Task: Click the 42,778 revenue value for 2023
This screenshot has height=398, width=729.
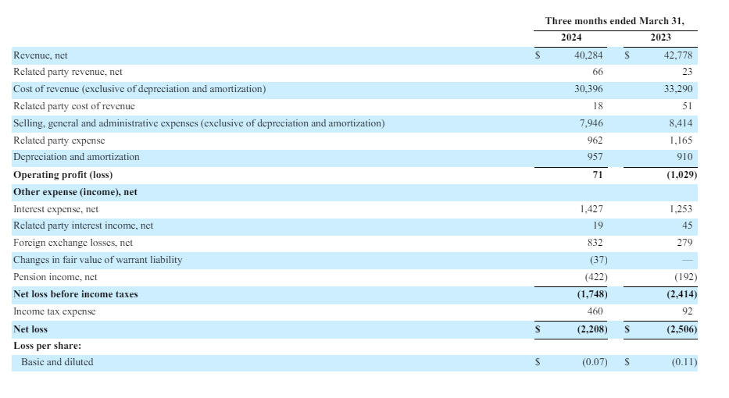Action: 677,55
